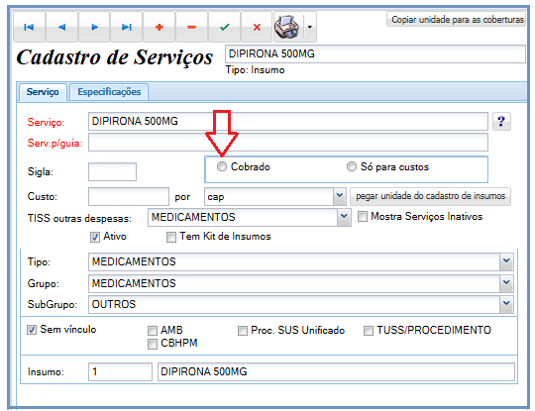The image size is (535, 411).
Task: Uncheck the Ativo checkbox
Action: click(95, 237)
